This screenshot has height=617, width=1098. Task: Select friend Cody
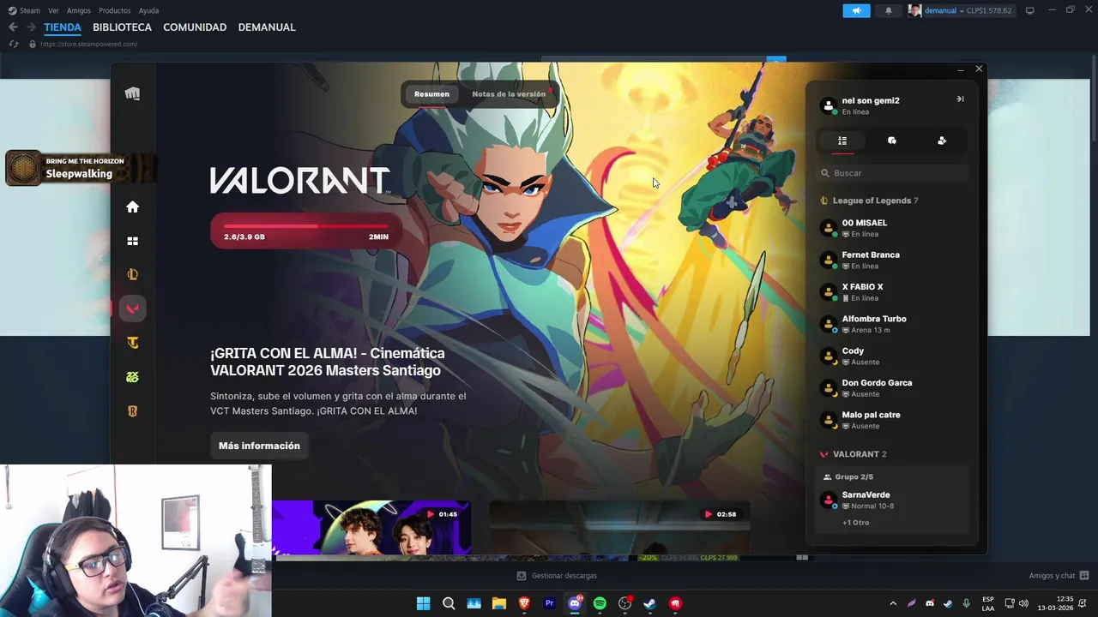892,356
